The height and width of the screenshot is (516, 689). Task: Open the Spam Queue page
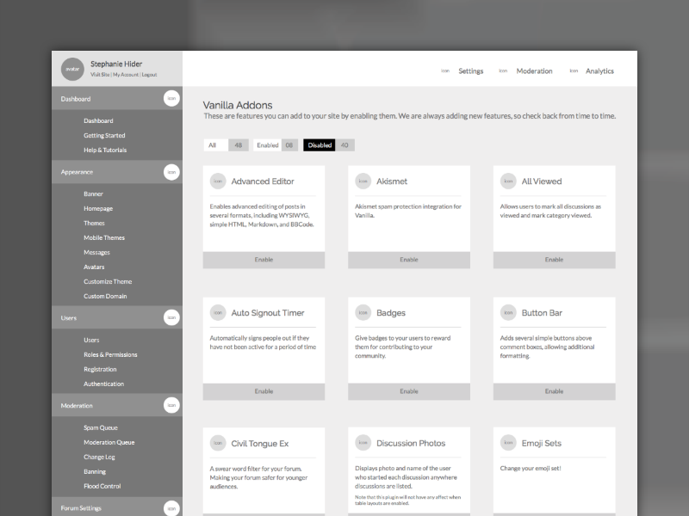[x=99, y=427]
